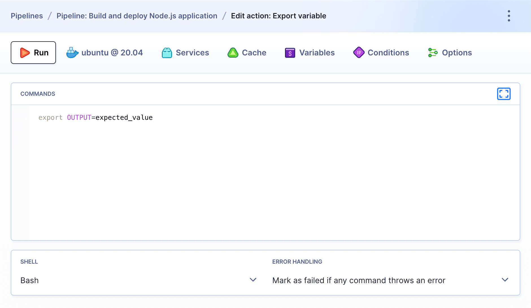The image size is (531, 308).
Task: Expand the Commands editor to fullscreen
Action: (504, 94)
